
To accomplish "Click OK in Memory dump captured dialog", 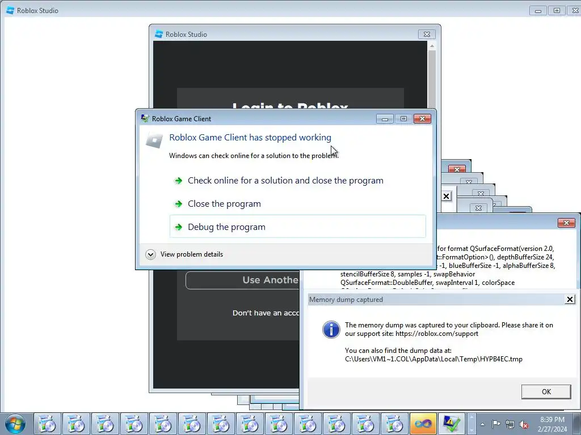I will pos(546,392).
